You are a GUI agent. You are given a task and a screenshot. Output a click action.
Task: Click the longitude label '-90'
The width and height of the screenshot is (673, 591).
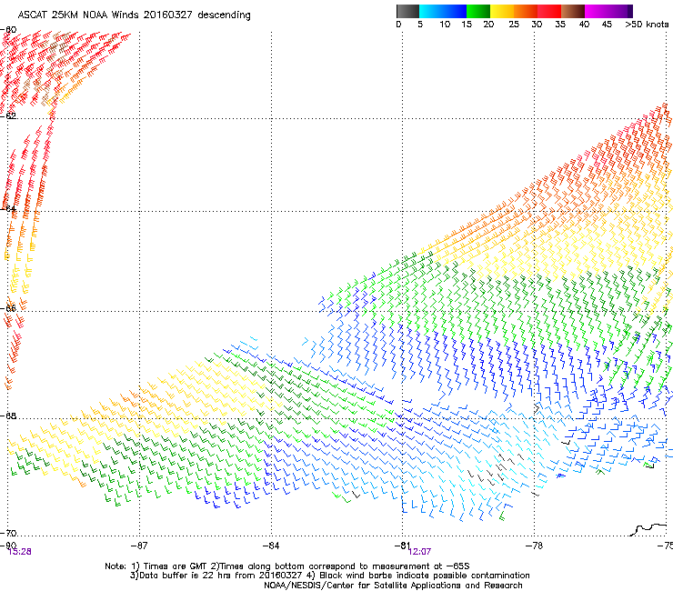(8, 546)
